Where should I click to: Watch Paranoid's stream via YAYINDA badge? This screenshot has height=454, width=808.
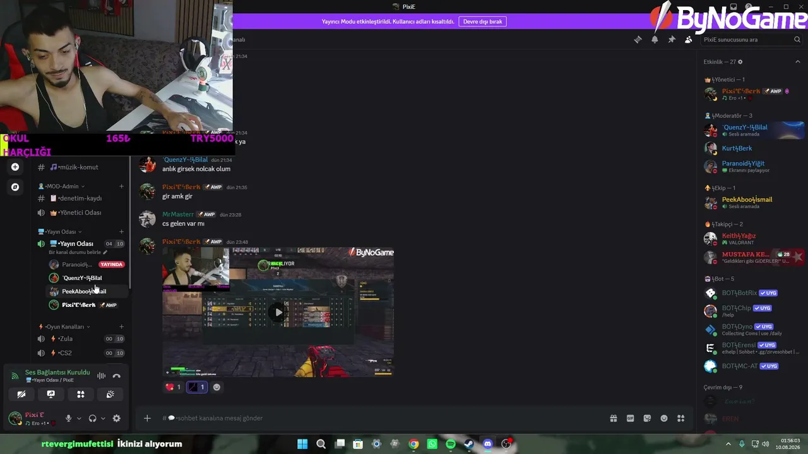[111, 264]
